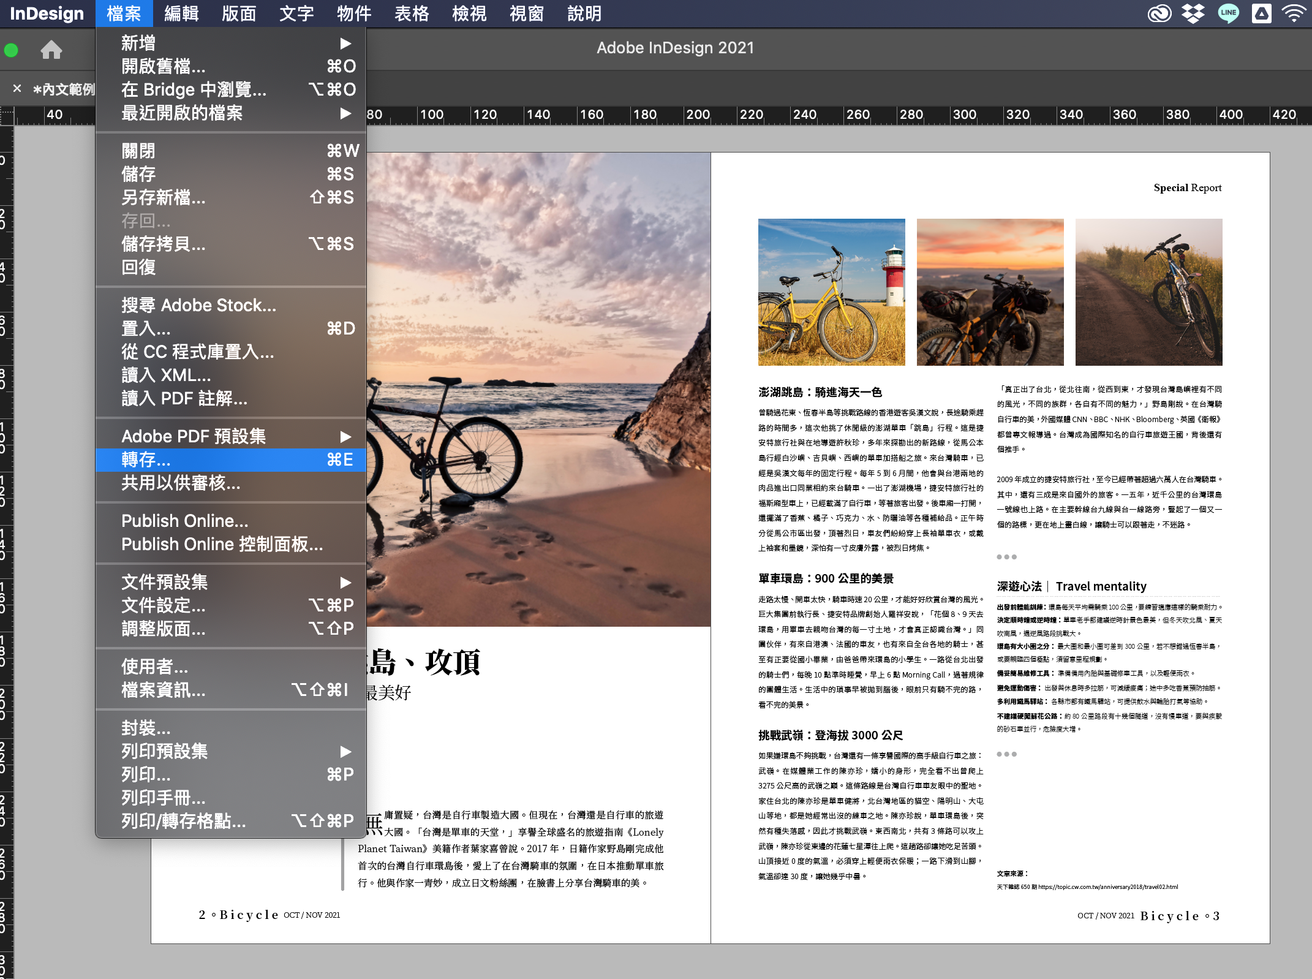Choose 另存新檔... to save as
The image size is (1312, 979).
pyautogui.click(x=163, y=197)
